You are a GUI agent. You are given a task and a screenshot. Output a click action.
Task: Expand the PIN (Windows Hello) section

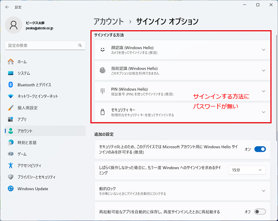(263, 91)
